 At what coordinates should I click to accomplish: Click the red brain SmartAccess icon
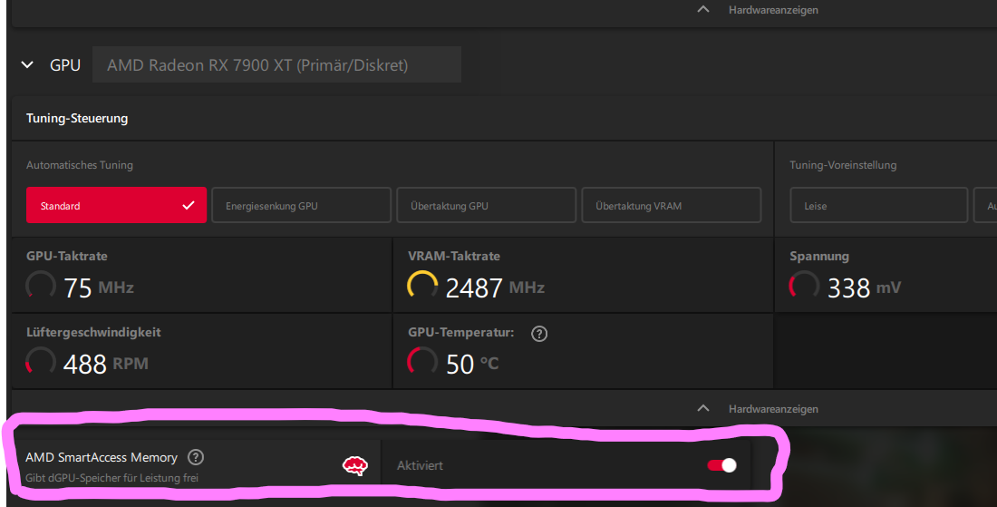pos(354,465)
